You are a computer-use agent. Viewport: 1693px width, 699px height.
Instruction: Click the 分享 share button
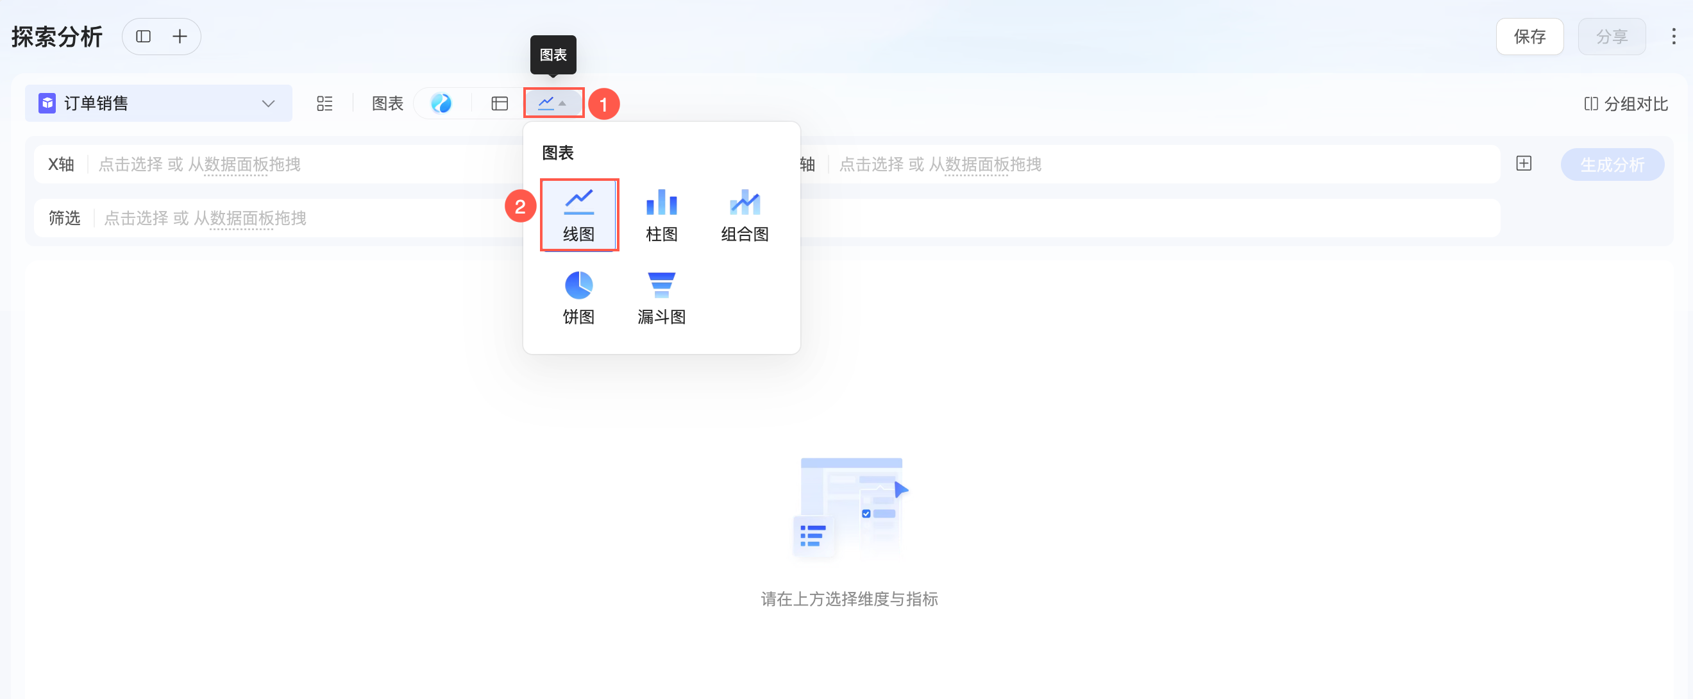pos(1612,37)
